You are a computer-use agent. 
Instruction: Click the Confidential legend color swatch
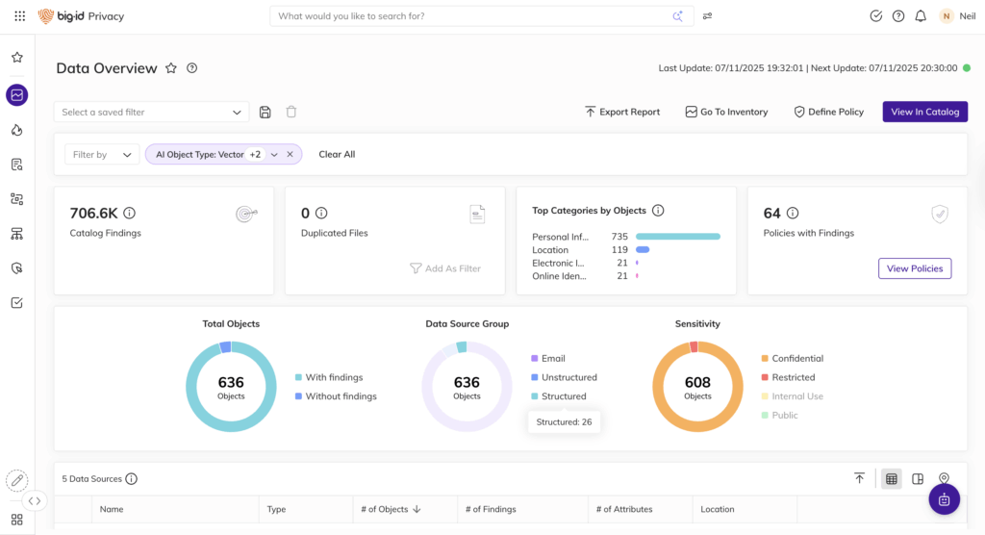pyautogui.click(x=765, y=359)
